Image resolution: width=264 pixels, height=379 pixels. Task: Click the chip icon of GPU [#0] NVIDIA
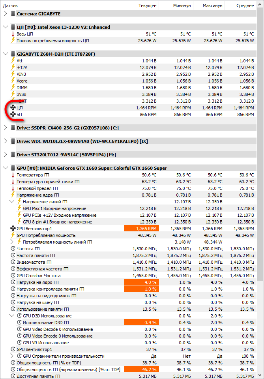pyautogui.click(x=13, y=168)
